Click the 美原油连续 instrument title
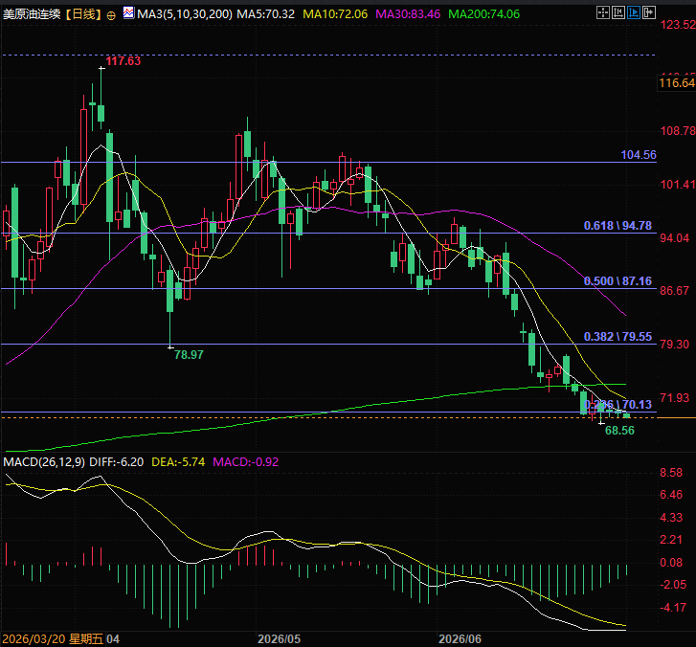This screenshot has height=647, width=696. click(x=32, y=14)
